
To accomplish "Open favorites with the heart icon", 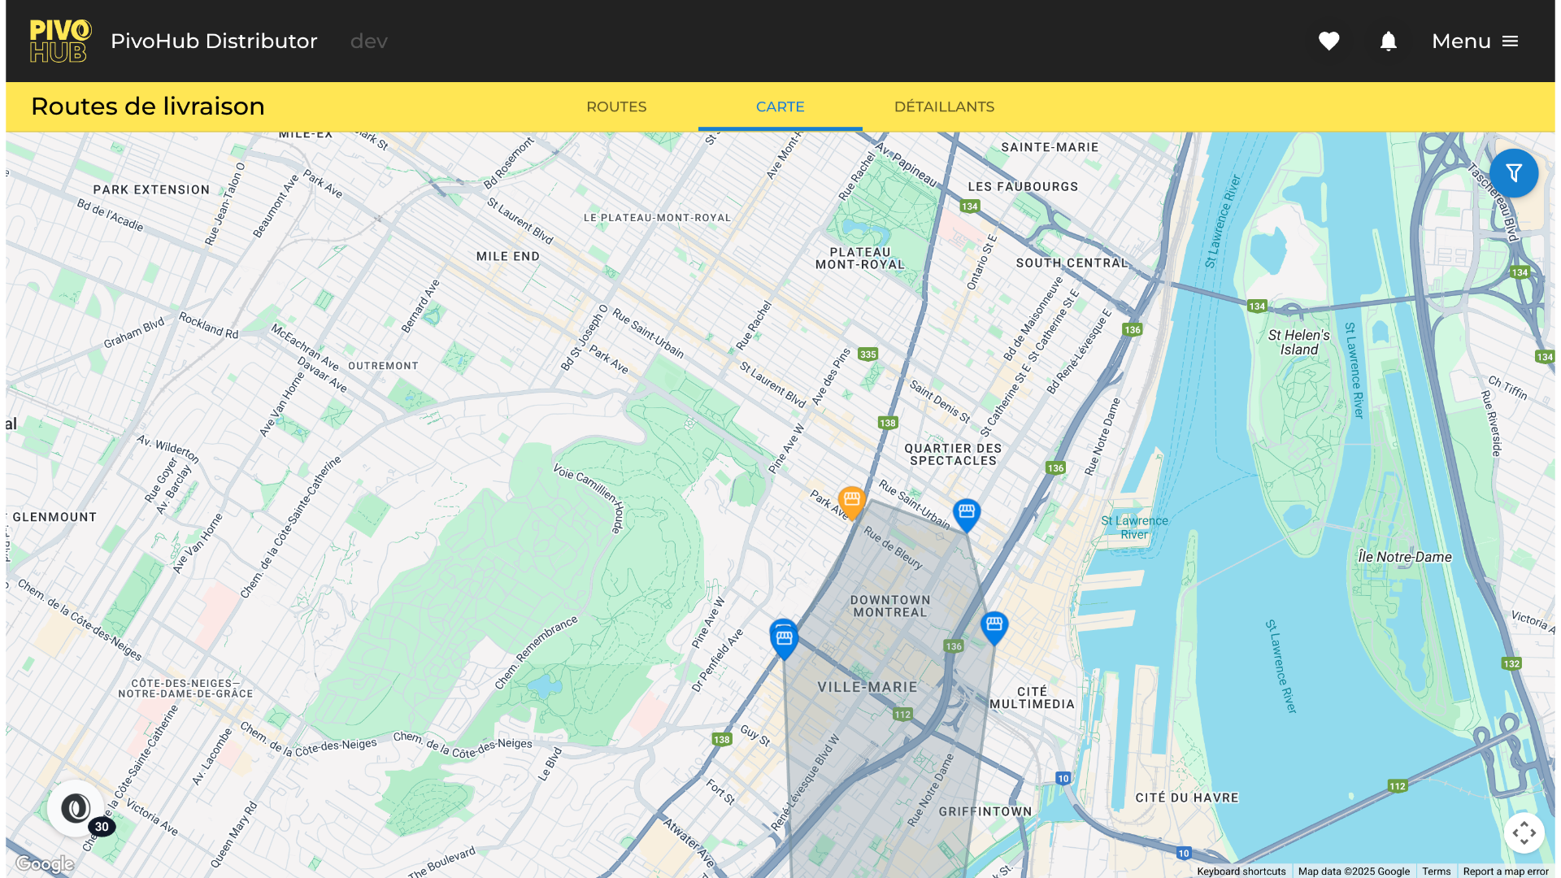I will 1328,41.
